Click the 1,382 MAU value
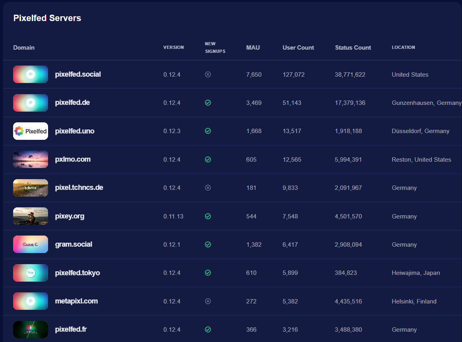462x342 pixels. (x=254, y=245)
